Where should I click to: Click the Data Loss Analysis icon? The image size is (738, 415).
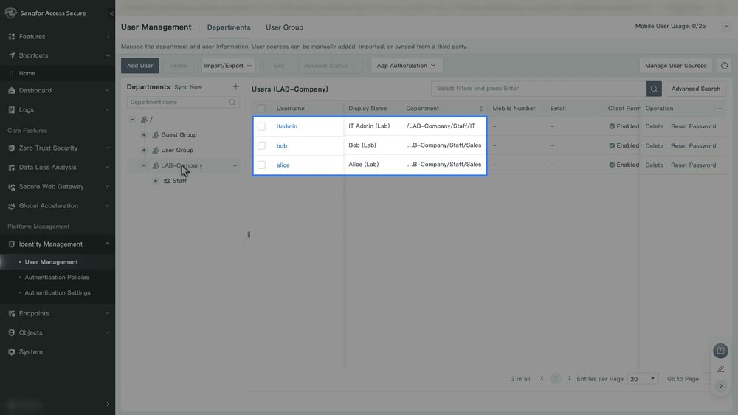(11, 167)
